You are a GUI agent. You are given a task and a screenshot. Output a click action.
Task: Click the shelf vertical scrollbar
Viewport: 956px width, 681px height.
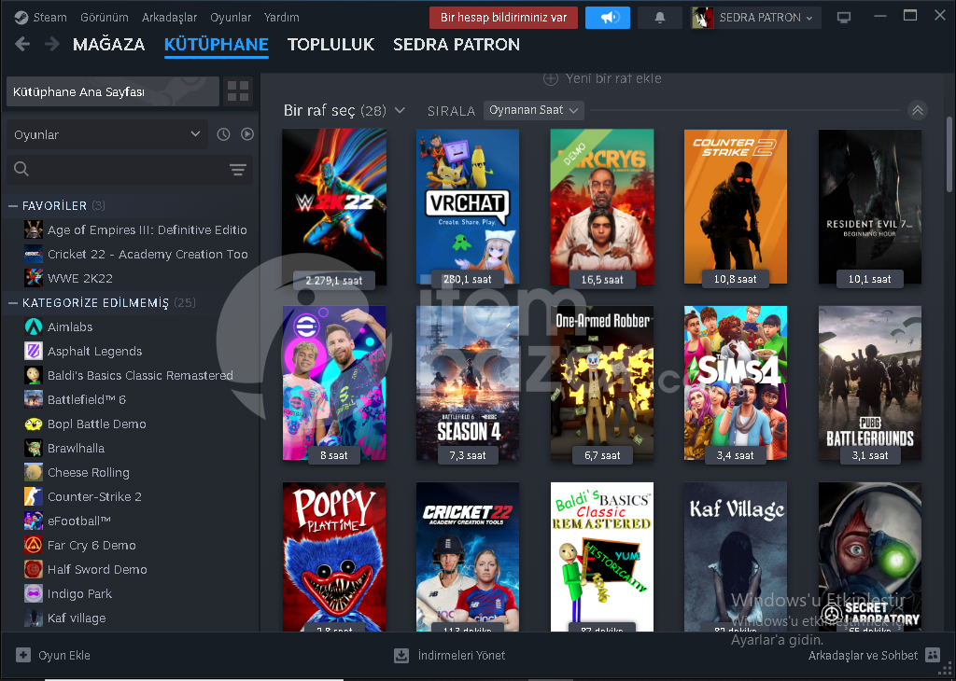pyautogui.click(x=949, y=155)
